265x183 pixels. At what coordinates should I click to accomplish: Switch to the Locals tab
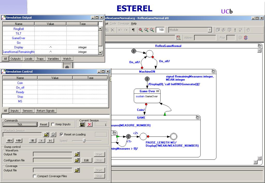click(28, 59)
